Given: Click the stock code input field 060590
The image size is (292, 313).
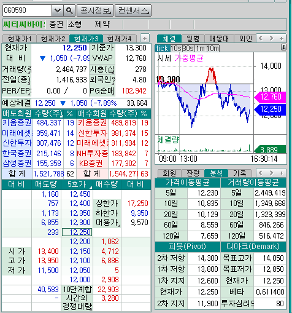Looking at the screenshot, I should coord(27,10).
